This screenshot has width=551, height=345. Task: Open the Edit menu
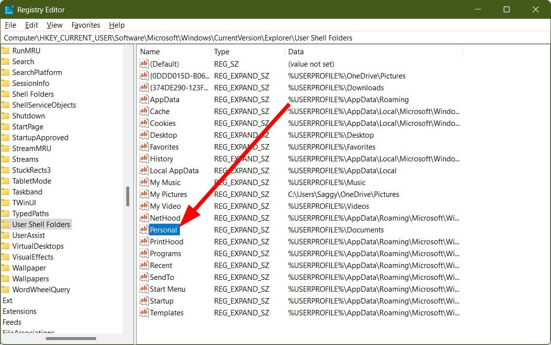31,25
